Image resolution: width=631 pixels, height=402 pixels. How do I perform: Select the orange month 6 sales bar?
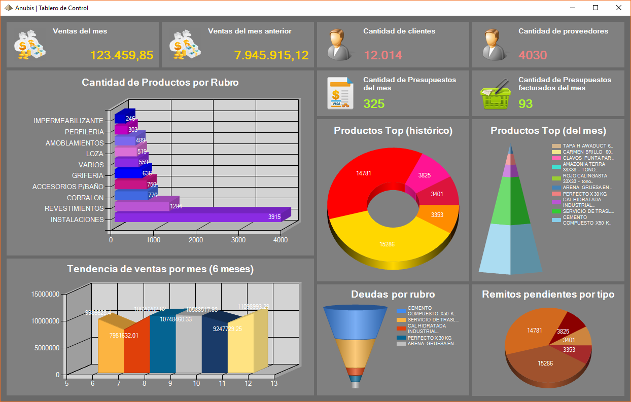[111, 347]
